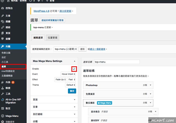The width and height of the screenshot is (176, 123).
Task: Click the plugins update badge showing 2
Action: point(13,82)
